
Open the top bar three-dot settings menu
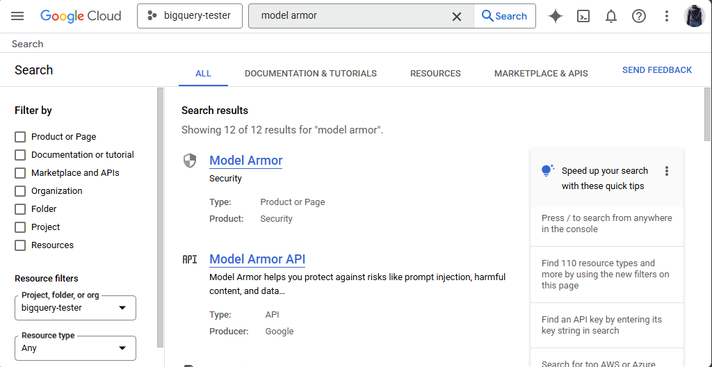tap(667, 17)
